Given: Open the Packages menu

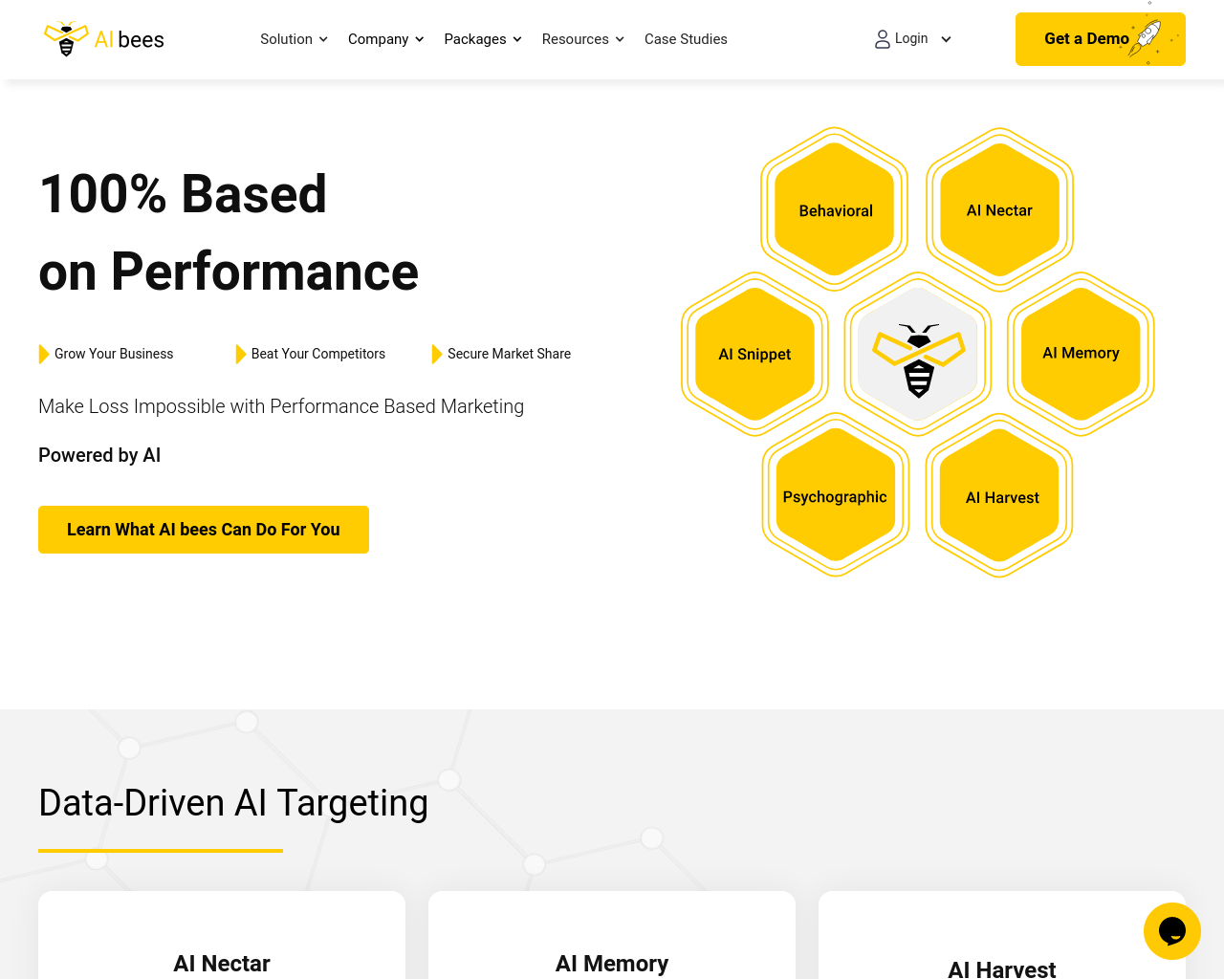Looking at the screenshot, I should click(483, 39).
